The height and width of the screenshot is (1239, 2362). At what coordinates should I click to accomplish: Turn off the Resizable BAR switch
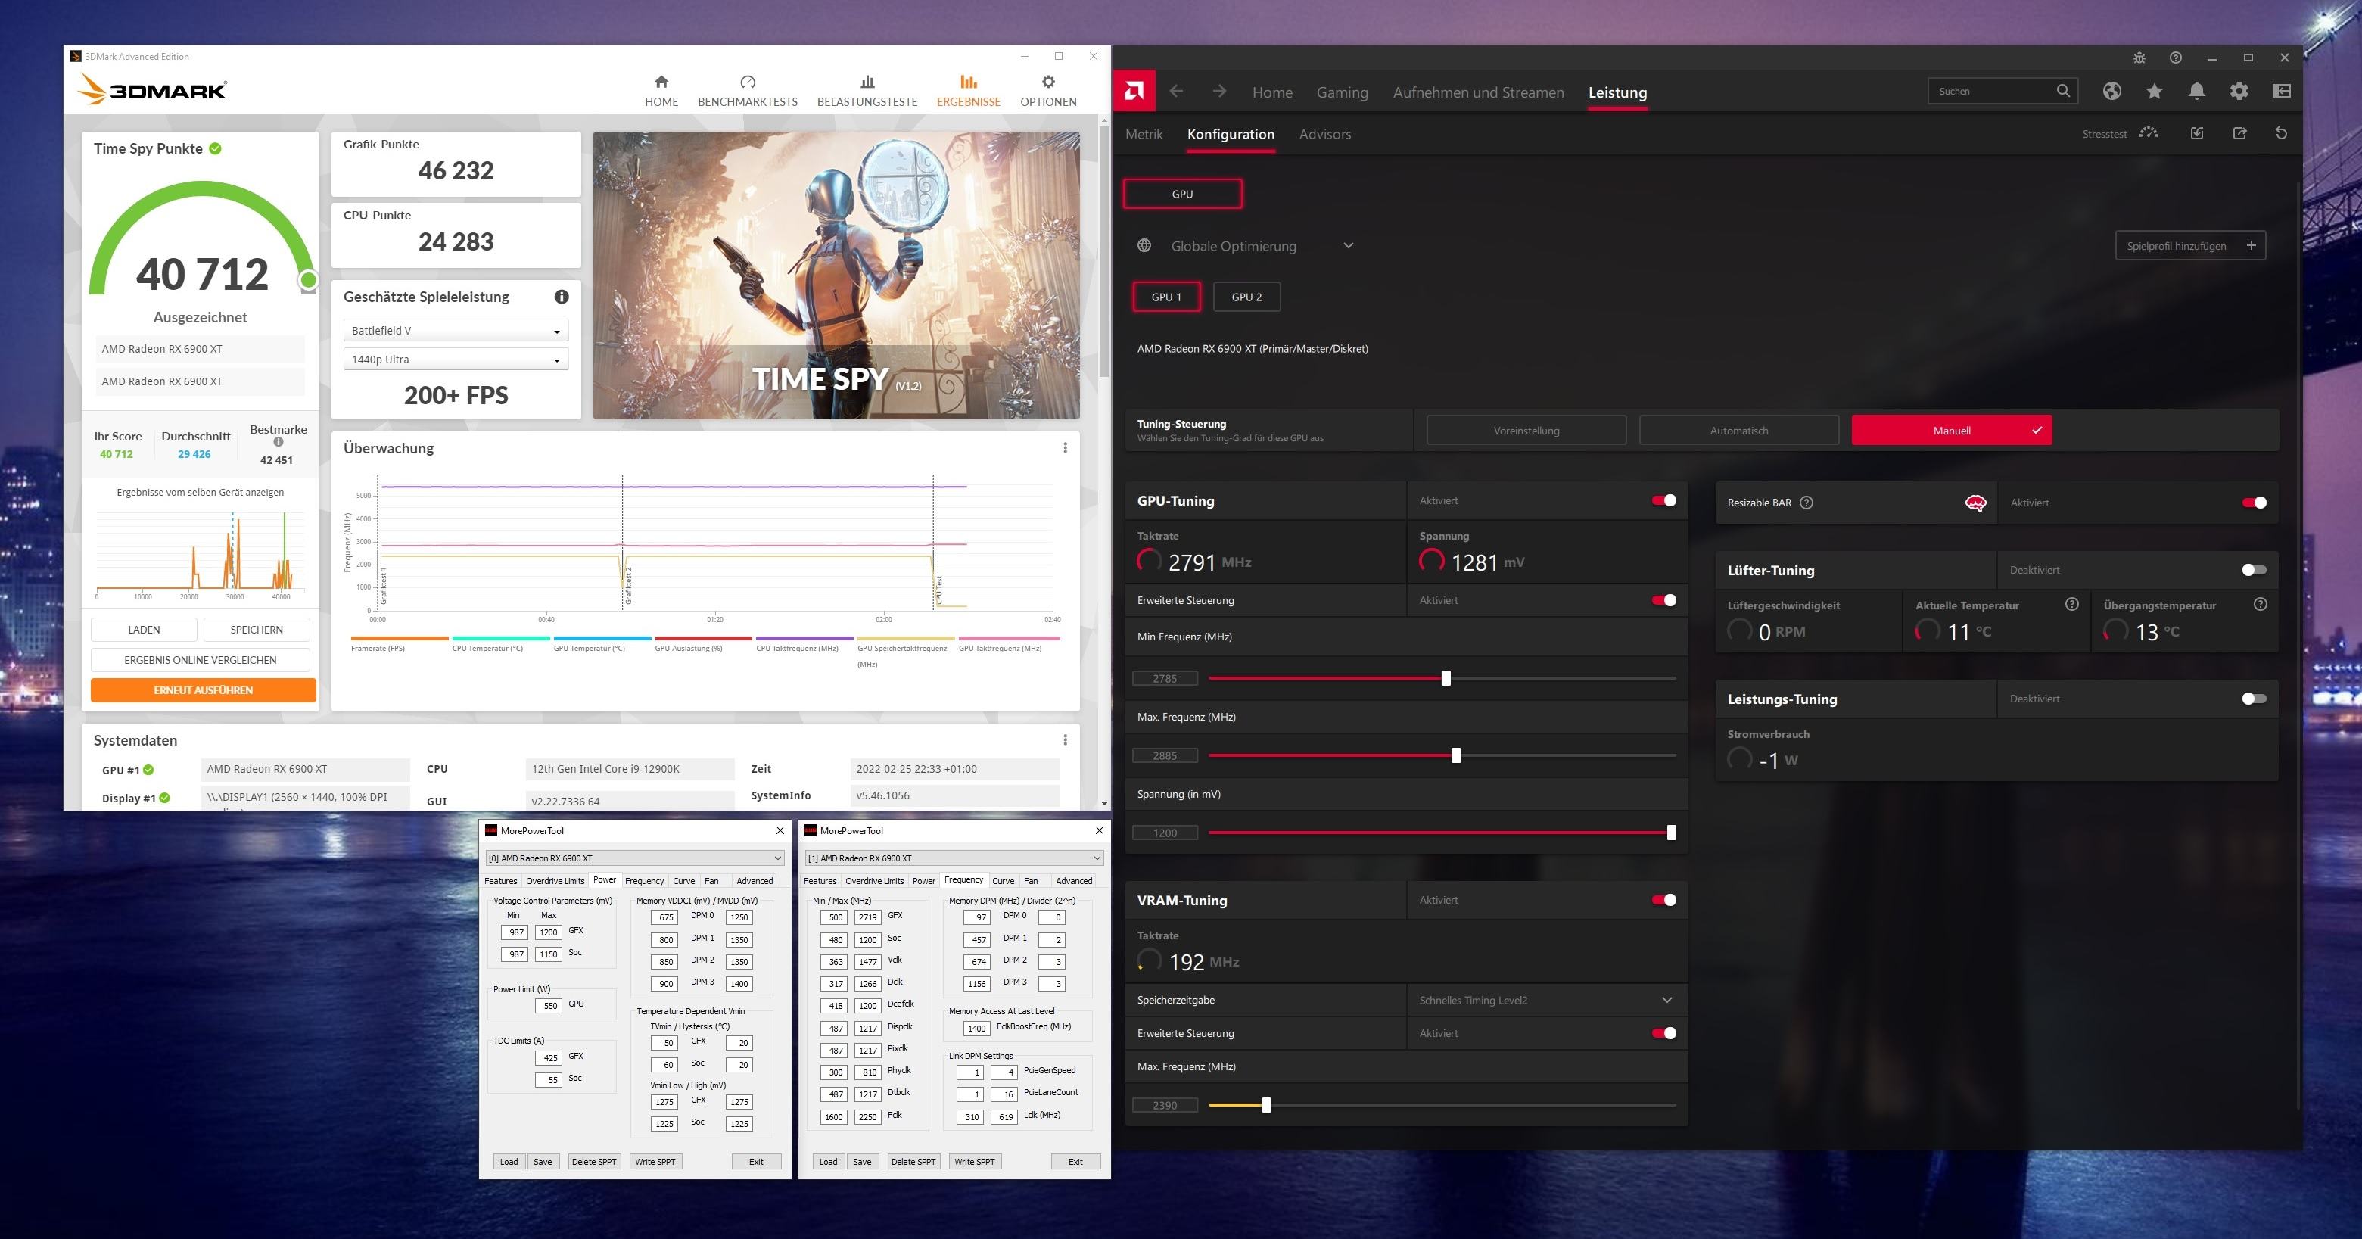2253,503
